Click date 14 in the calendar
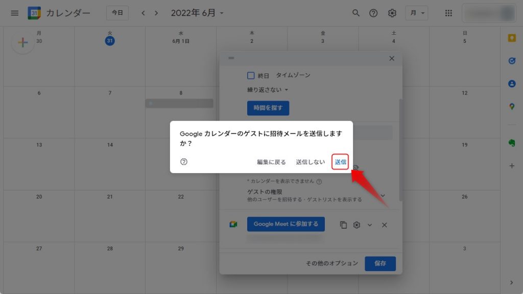The image size is (523, 294). (x=110, y=144)
